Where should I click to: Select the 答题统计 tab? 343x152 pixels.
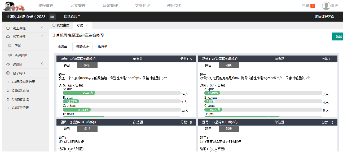82,47
